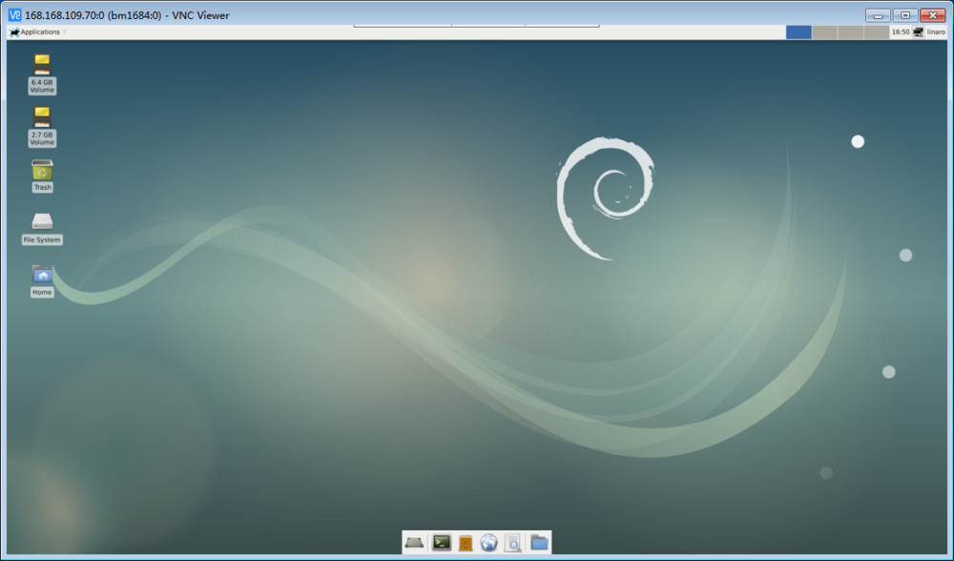Switch to the fourth workspace in pager
Screen dimensions: 954x561
click(x=876, y=32)
